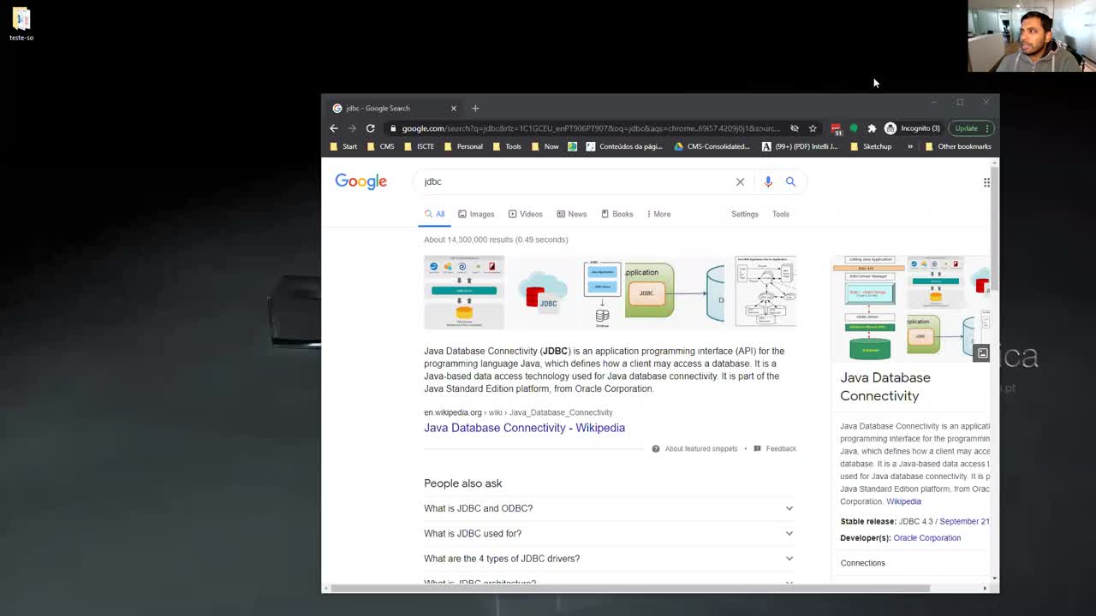Expand 'What is JDBC and ODBC?' question
Viewport: 1096px width, 616px height.
[478, 507]
